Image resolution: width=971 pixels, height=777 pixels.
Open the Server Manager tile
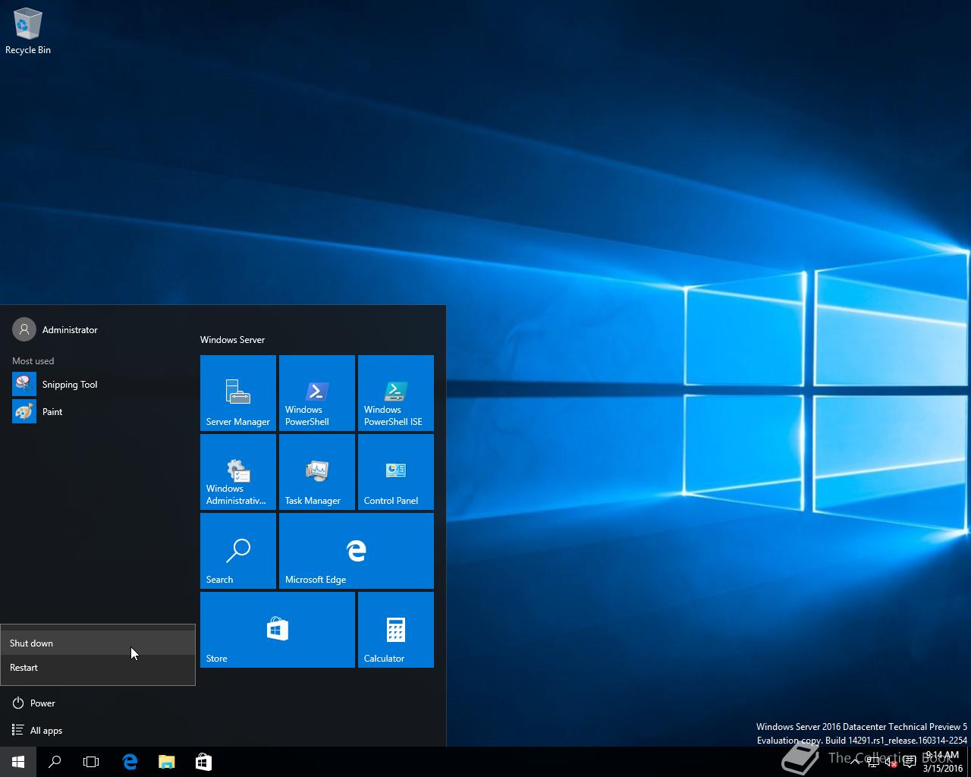[238, 393]
